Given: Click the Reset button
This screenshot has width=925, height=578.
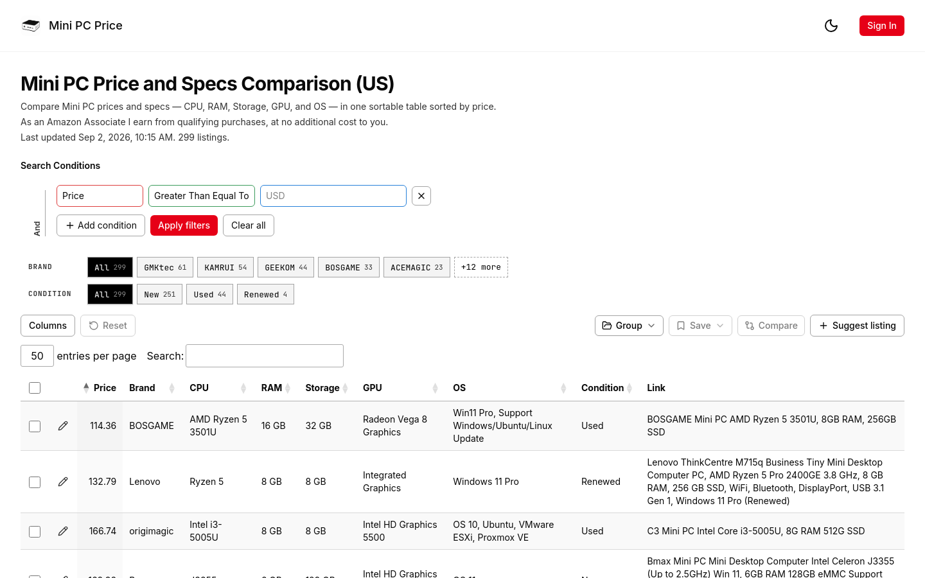Looking at the screenshot, I should 108,326.
